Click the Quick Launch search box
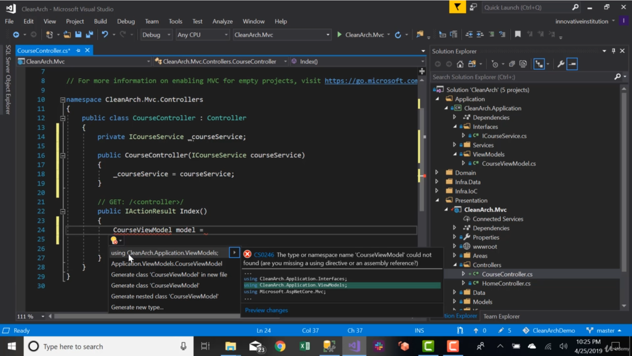This screenshot has width=632, height=356. [531, 7]
